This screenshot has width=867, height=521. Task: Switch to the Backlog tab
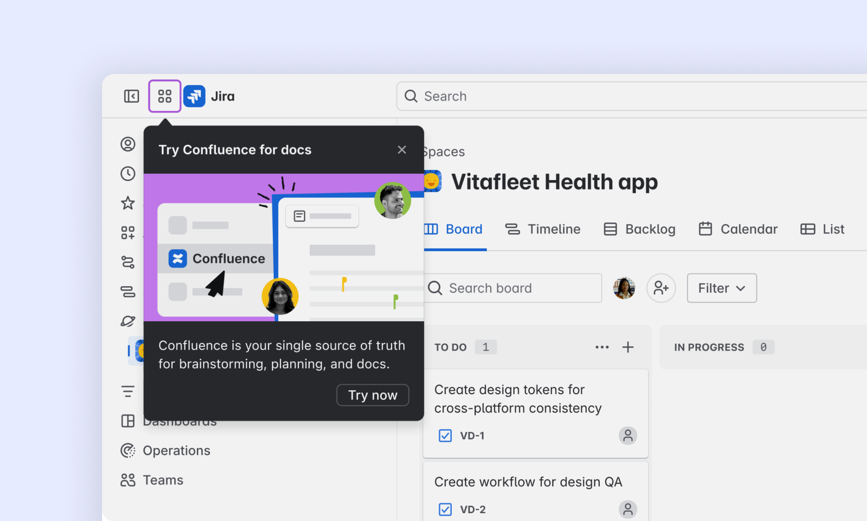point(640,229)
